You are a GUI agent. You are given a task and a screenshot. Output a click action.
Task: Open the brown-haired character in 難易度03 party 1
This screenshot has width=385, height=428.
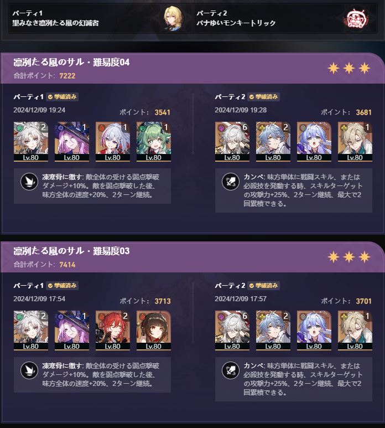click(x=154, y=331)
